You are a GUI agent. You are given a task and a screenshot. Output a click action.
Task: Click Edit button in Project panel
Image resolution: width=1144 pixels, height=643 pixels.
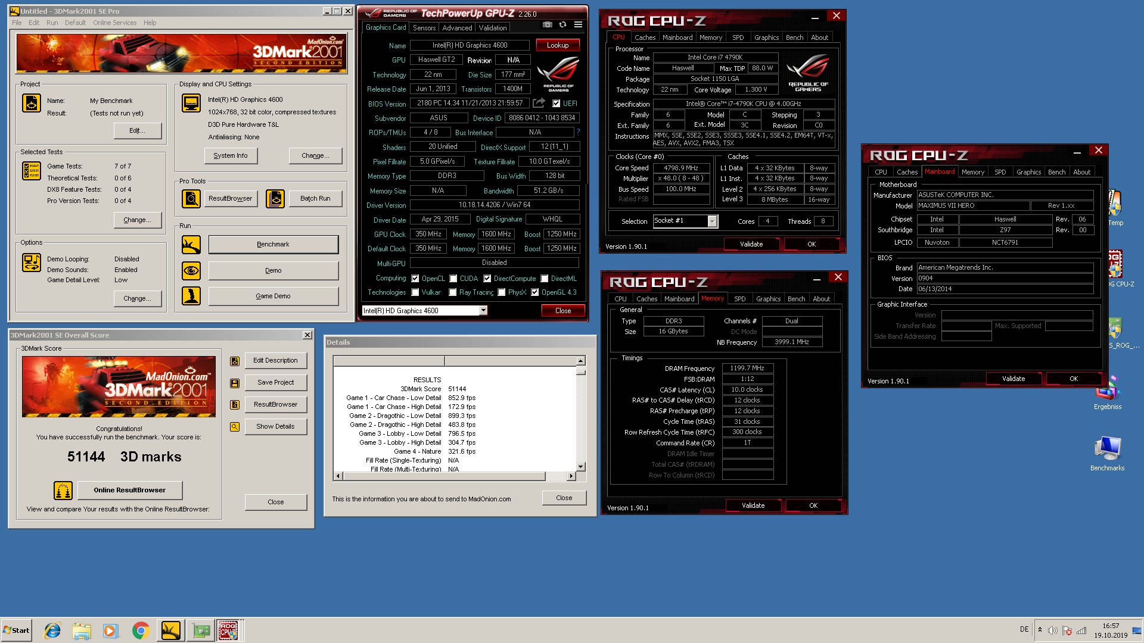click(x=137, y=130)
